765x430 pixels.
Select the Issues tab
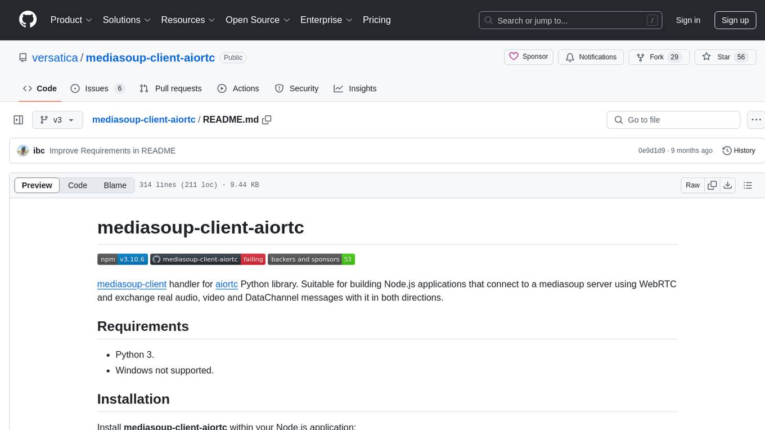97,88
